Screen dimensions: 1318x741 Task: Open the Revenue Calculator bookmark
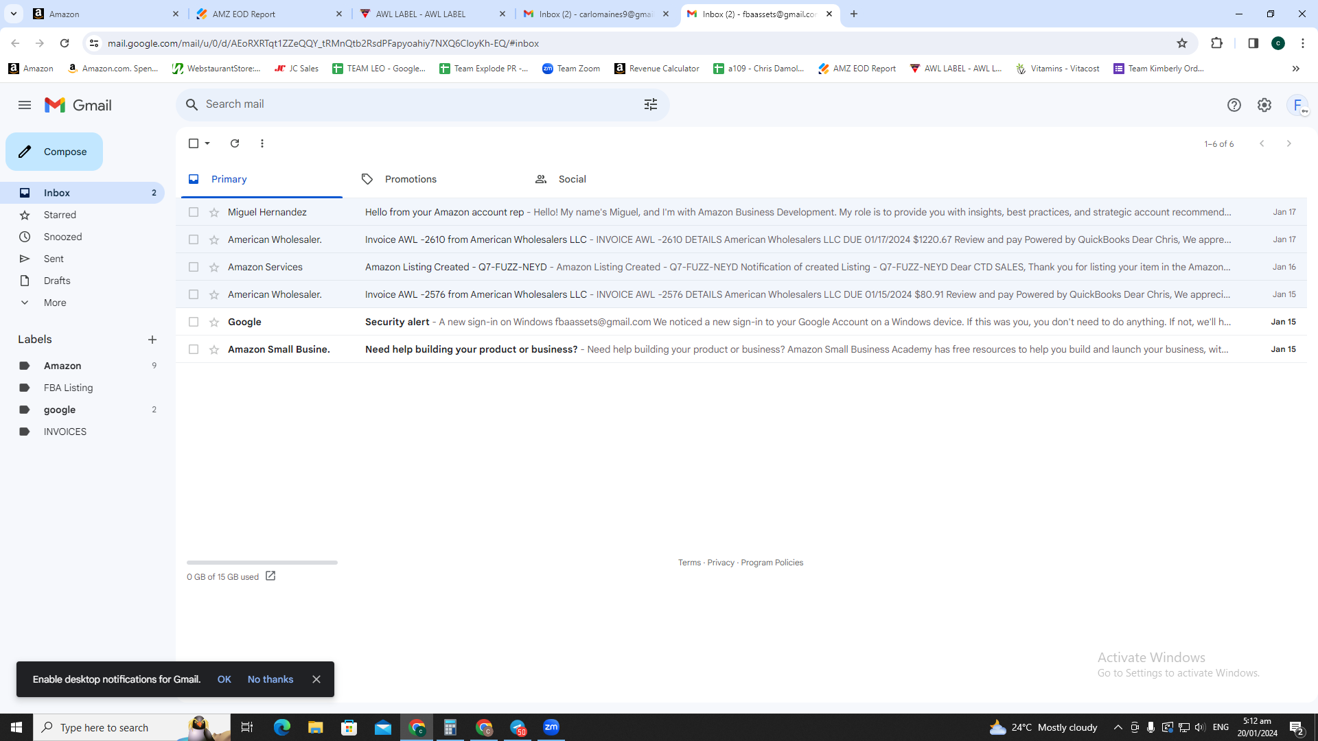657,69
